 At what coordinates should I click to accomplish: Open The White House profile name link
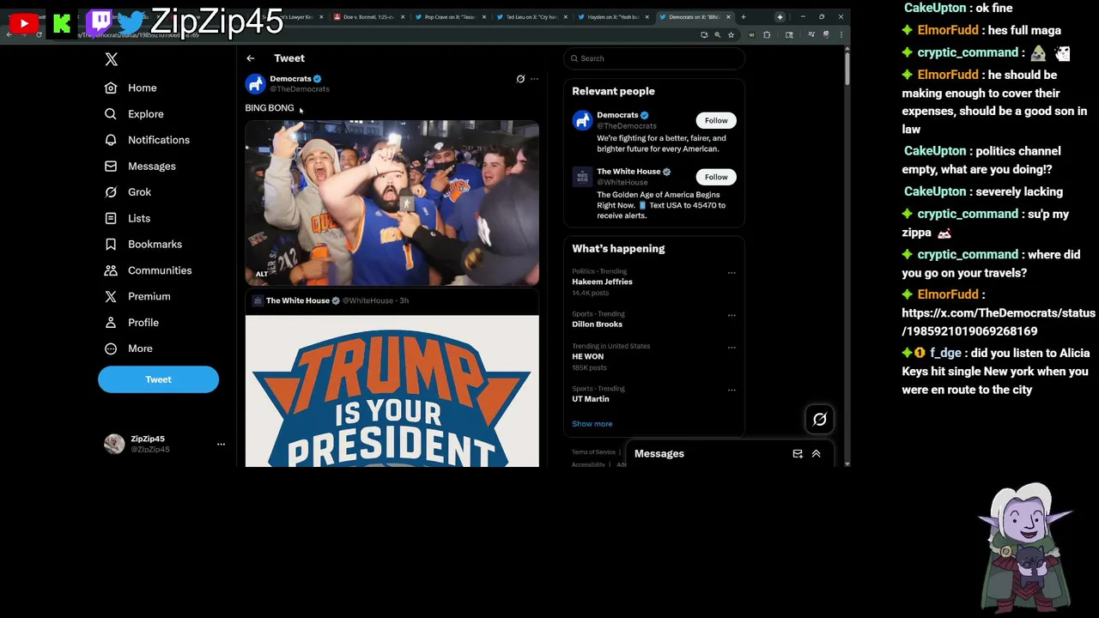pos(628,172)
